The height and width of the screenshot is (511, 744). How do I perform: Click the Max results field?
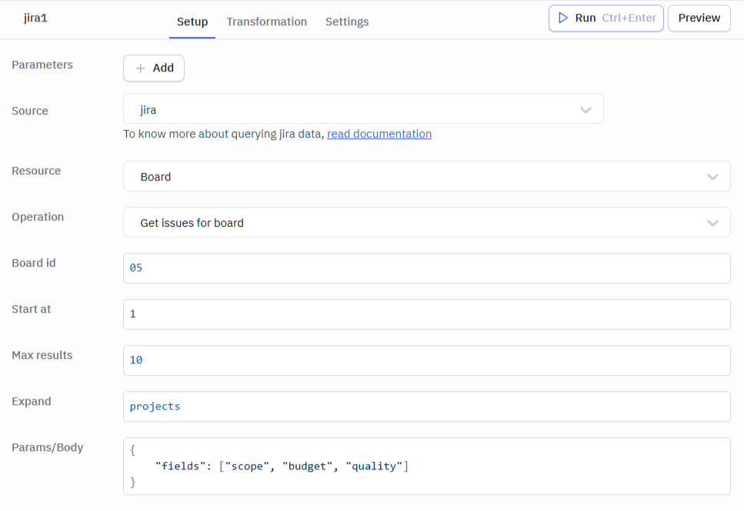426,360
